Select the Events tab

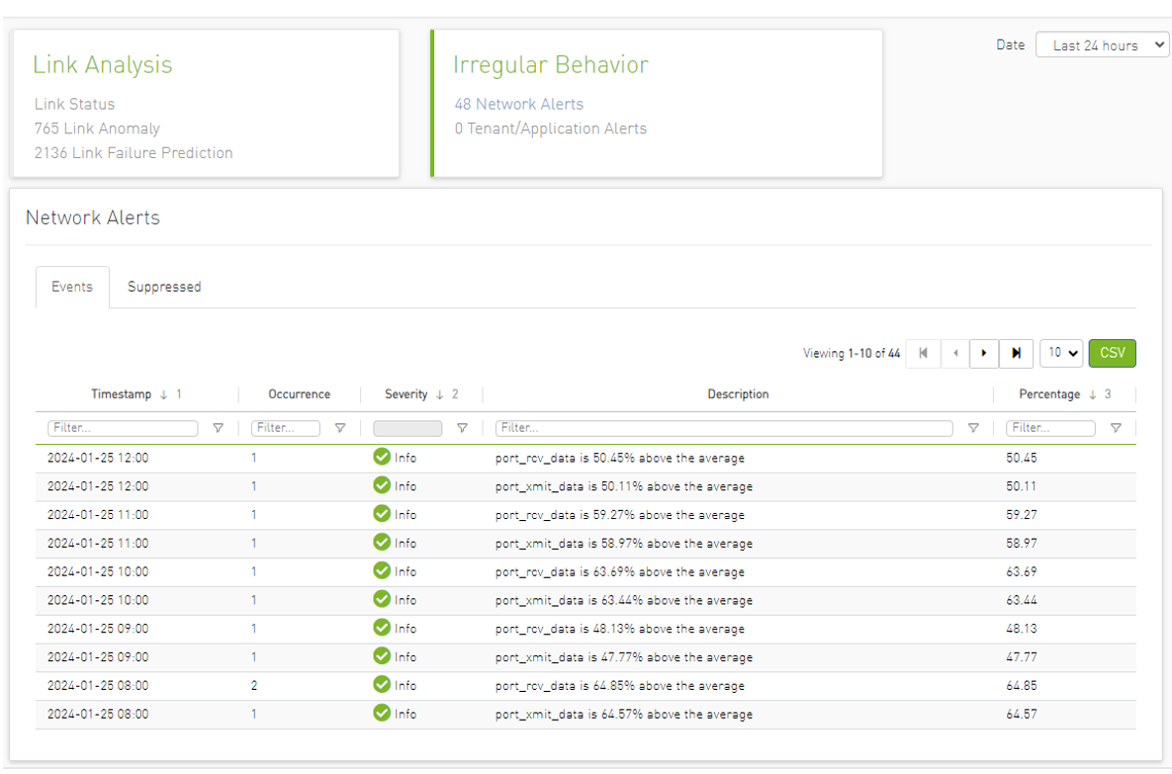coord(72,287)
